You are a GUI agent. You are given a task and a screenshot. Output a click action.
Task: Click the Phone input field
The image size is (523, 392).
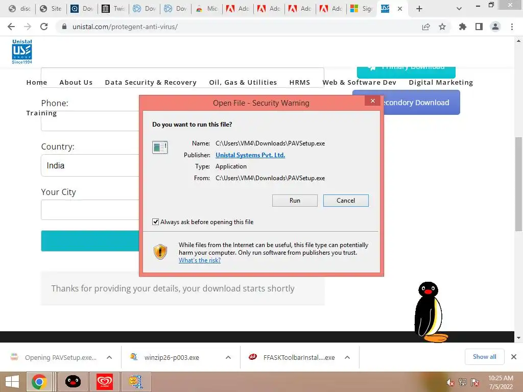click(90, 120)
